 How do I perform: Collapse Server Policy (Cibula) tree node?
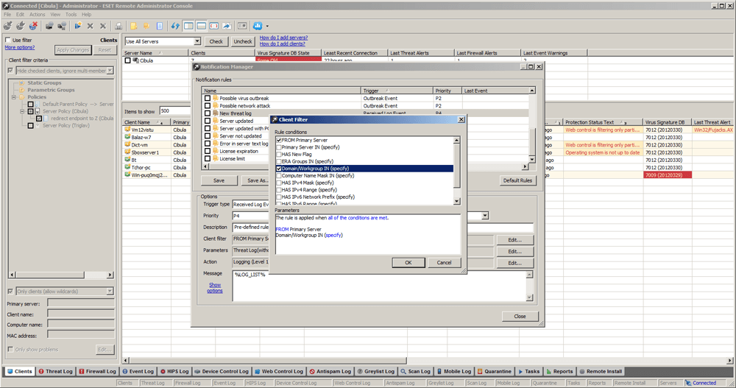point(22,111)
